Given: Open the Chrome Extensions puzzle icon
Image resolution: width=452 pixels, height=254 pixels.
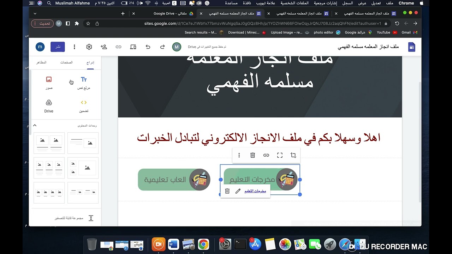Looking at the screenshot, I should (77, 24).
